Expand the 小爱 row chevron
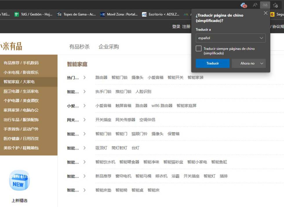This screenshot has height=207, width=284. 84,106
